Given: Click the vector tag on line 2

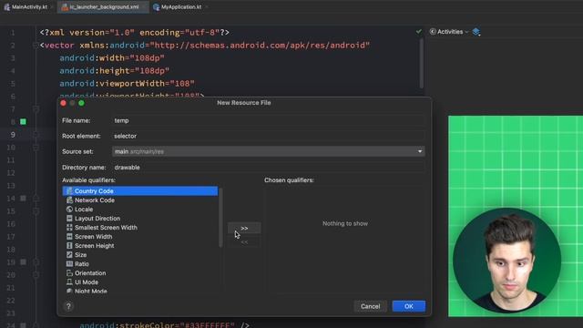Looking at the screenshot, I should click(56, 46).
